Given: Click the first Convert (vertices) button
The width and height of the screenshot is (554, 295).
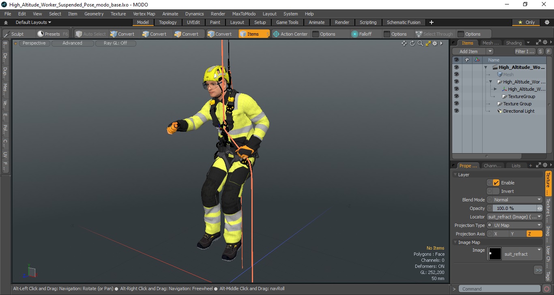Looking at the screenshot, I should [122, 34].
